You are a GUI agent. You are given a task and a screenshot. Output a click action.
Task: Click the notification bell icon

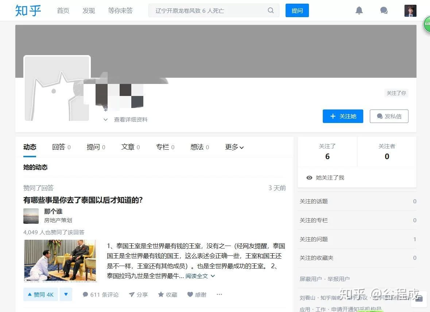click(359, 11)
